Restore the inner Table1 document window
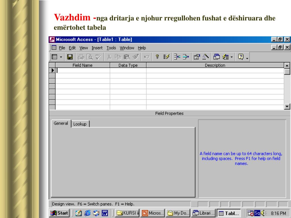Viewport: 291px width, 218px height. click(x=280, y=47)
